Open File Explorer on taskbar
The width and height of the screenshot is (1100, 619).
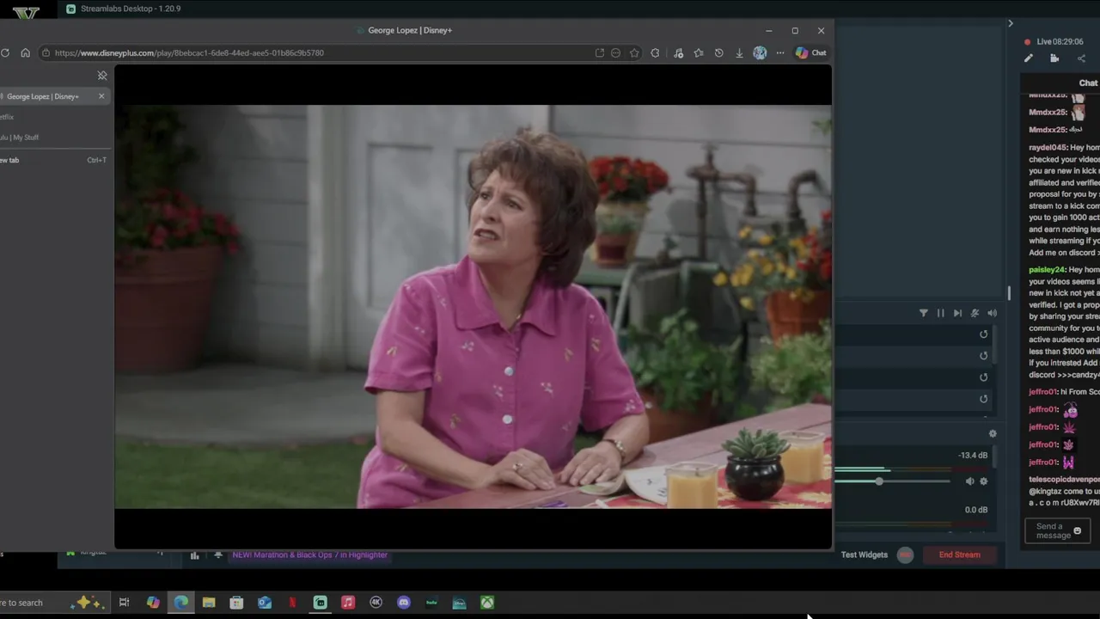point(209,603)
